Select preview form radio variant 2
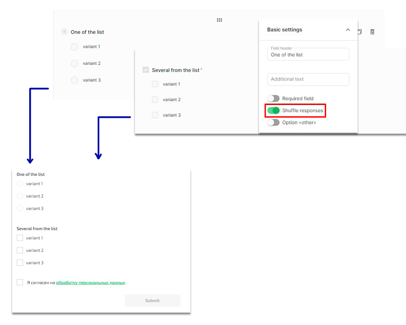The height and width of the screenshot is (325, 406). [20, 196]
